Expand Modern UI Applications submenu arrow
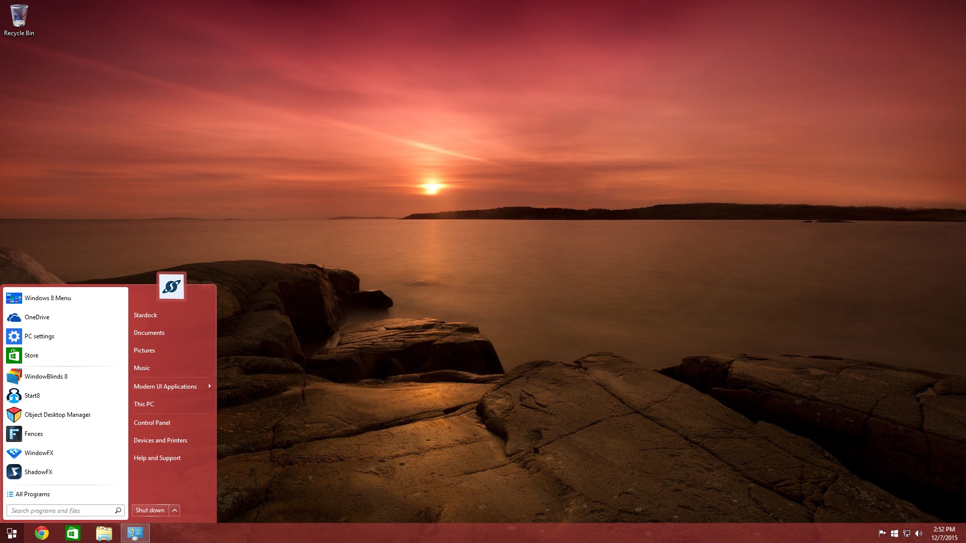Viewport: 966px width, 543px height. [x=209, y=386]
